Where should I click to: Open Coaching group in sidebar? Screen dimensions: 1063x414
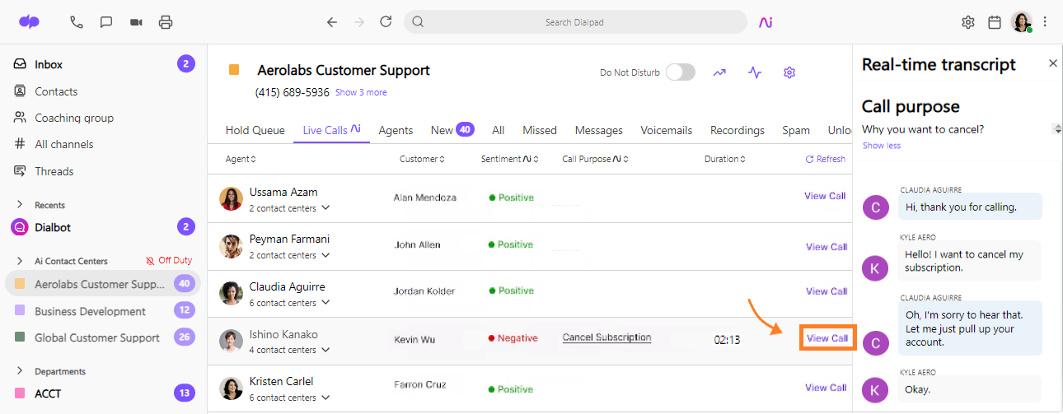74,118
